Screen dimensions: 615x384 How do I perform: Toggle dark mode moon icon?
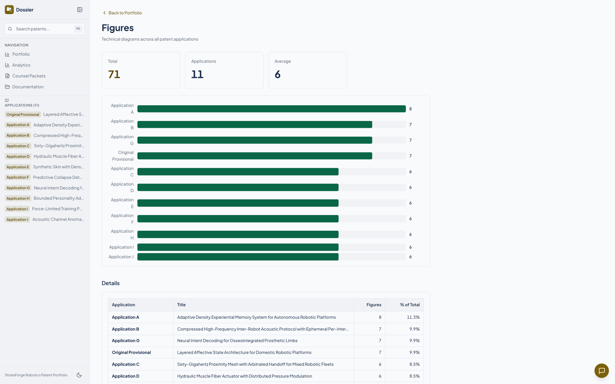79,375
